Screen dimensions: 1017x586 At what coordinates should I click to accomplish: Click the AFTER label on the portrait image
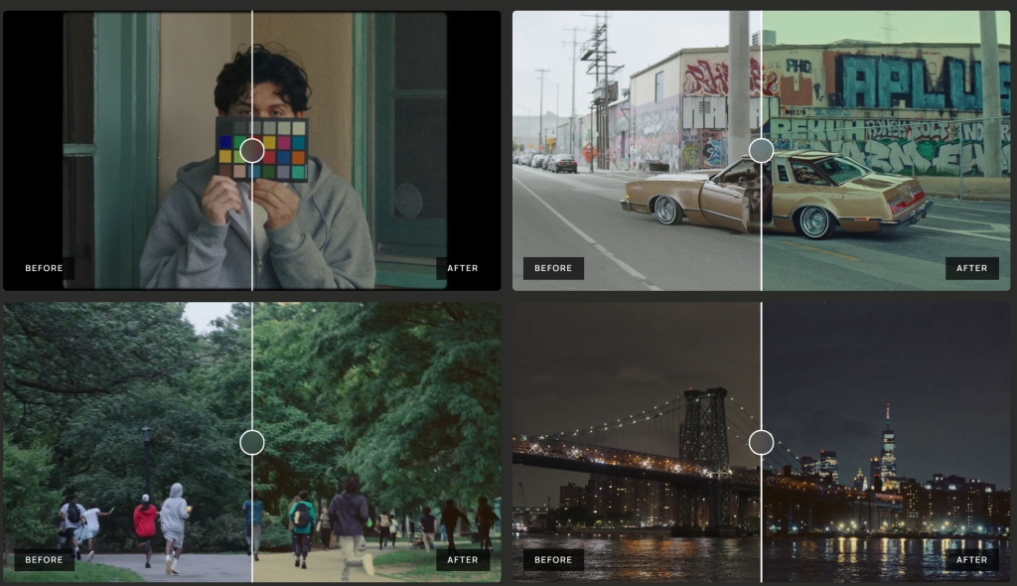pyautogui.click(x=463, y=268)
